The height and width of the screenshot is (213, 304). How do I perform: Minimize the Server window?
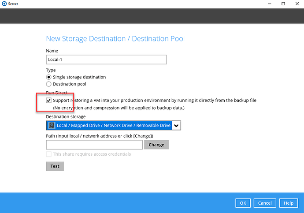coord(270,4)
